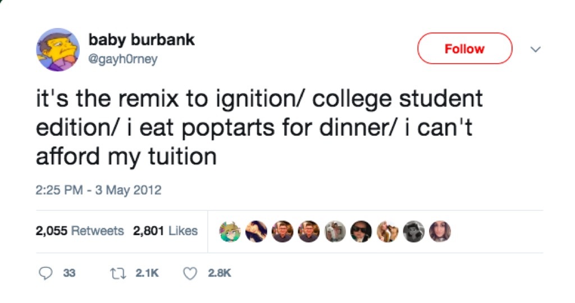Viewport: 575px width, 303px height.
Task: Click the reply speech bubble icon
Action: (46, 273)
